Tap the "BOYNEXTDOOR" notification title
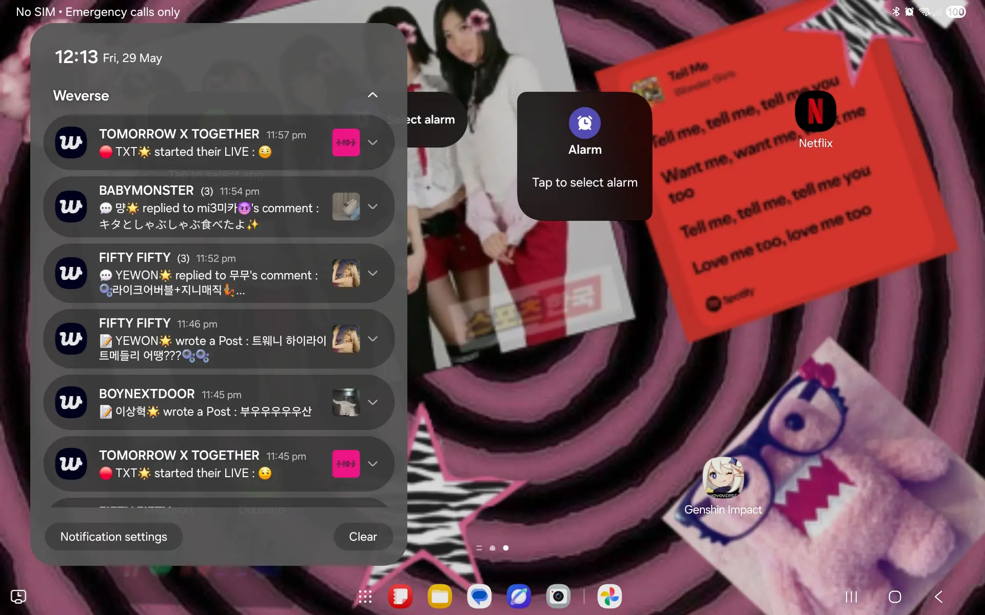 147,394
